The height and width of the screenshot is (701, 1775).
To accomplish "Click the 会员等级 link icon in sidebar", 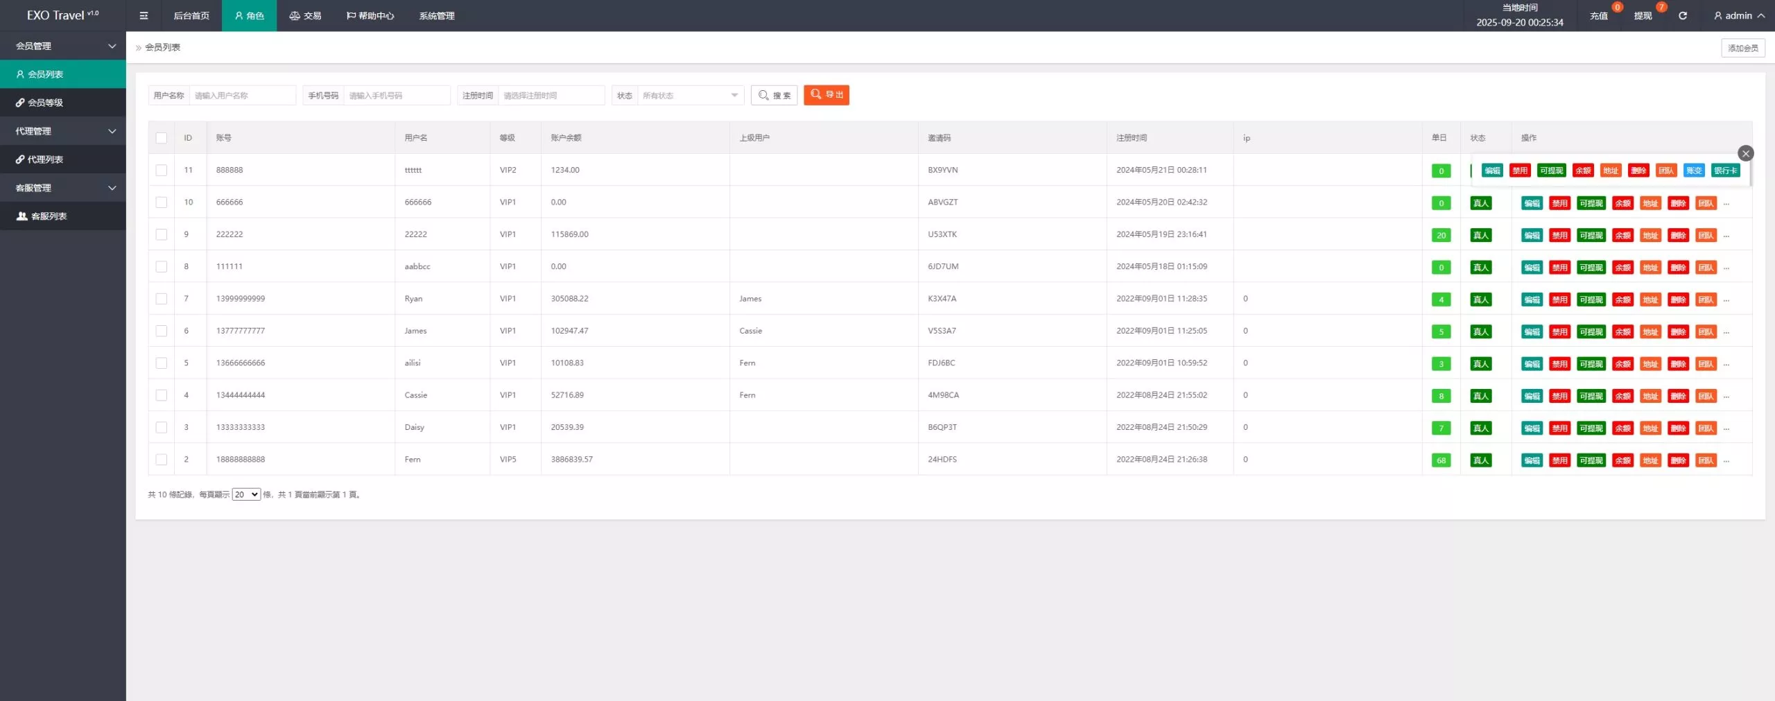I will [20, 103].
